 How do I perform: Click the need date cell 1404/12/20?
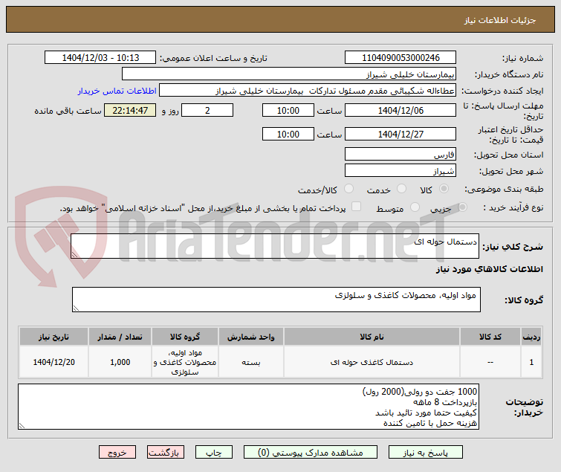pyautogui.click(x=53, y=362)
